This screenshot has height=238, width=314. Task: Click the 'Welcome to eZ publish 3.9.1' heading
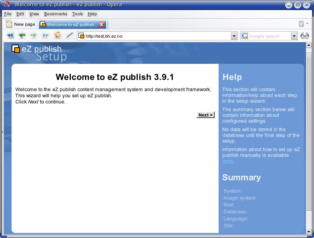point(115,77)
